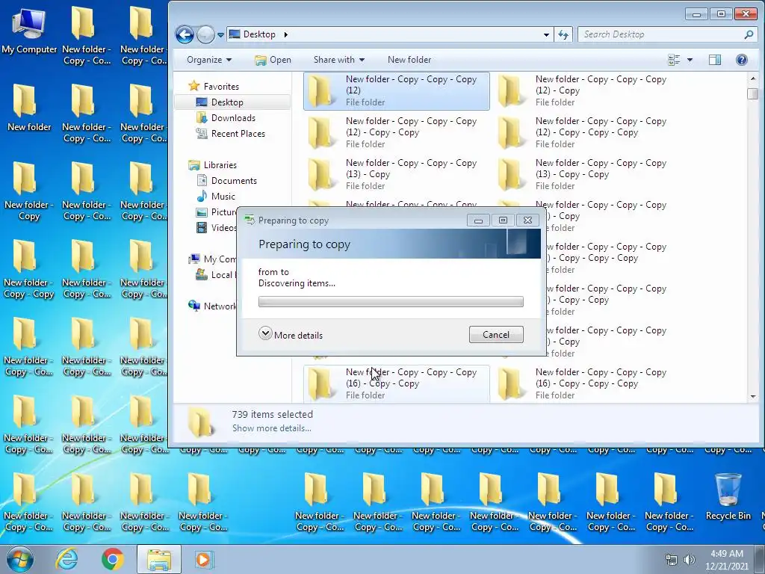Click the file list scrollbar up arrow
765x574 pixels.
click(x=753, y=78)
